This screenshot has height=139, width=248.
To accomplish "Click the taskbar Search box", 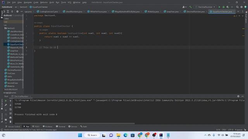I will click(x=92, y=135).
